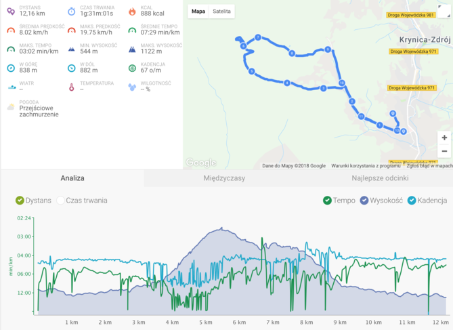The image size is (453, 330).
Task: Click the stopwatch icon for Czas trwania
Action: tap(71, 12)
